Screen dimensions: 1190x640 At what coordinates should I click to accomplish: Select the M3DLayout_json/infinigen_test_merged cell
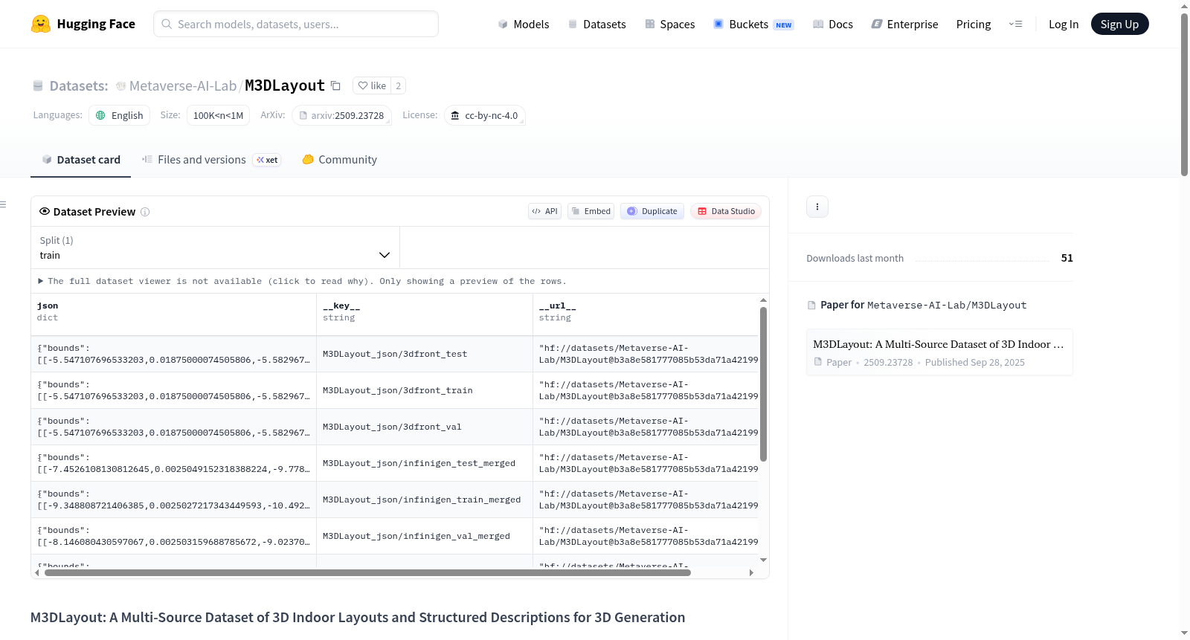point(424,463)
